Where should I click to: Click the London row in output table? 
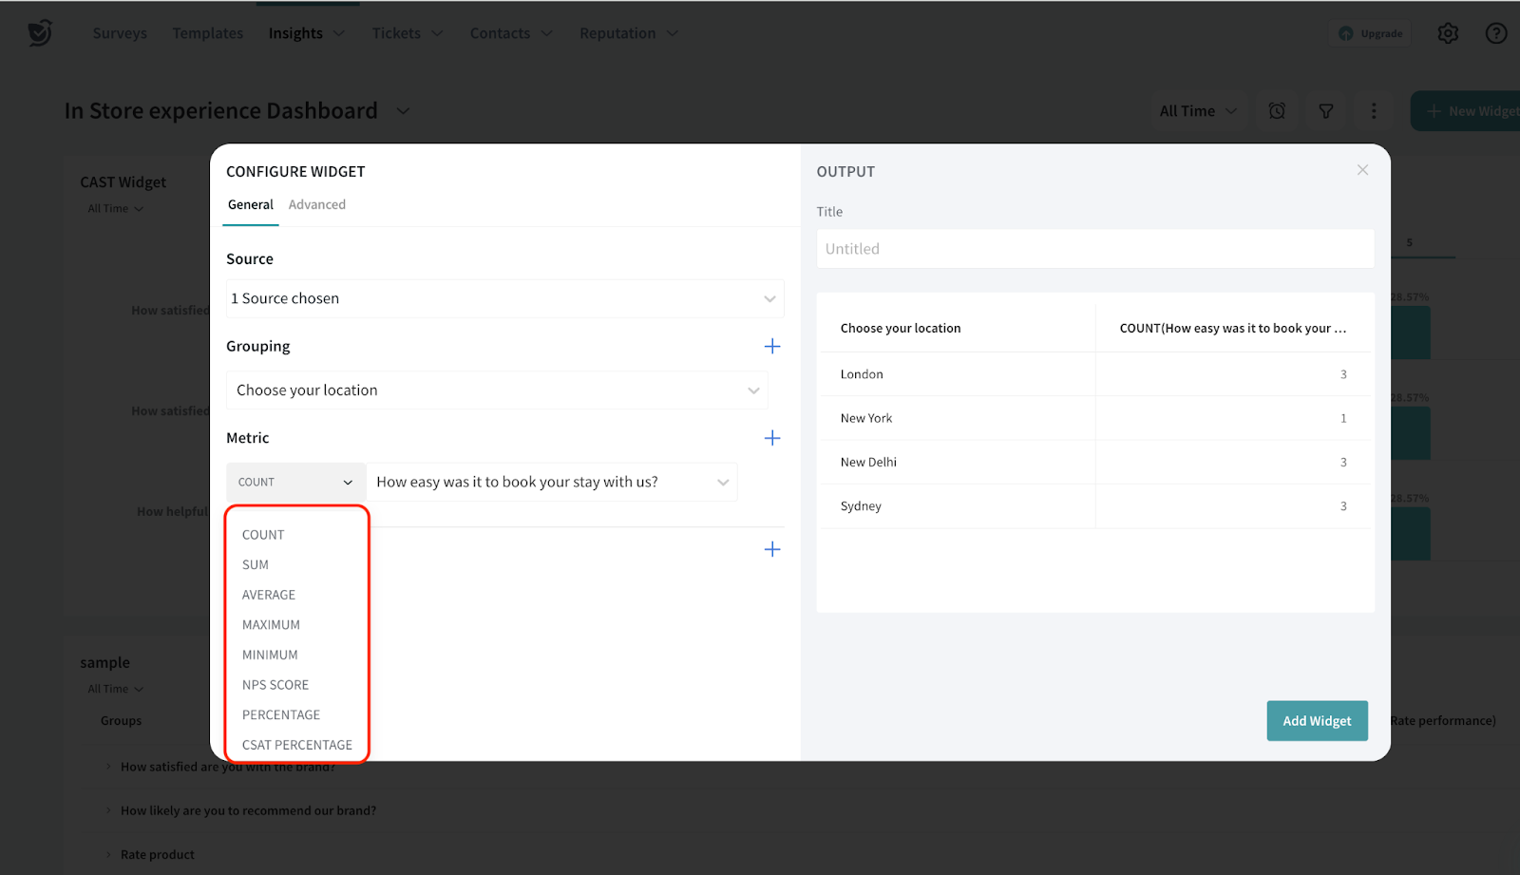[x=1095, y=374]
